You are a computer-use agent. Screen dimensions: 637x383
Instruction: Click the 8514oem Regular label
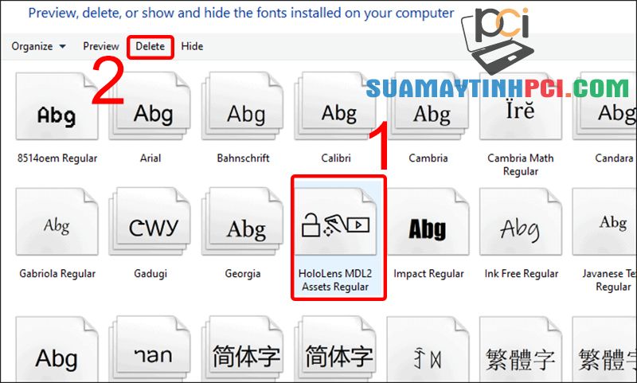click(57, 158)
